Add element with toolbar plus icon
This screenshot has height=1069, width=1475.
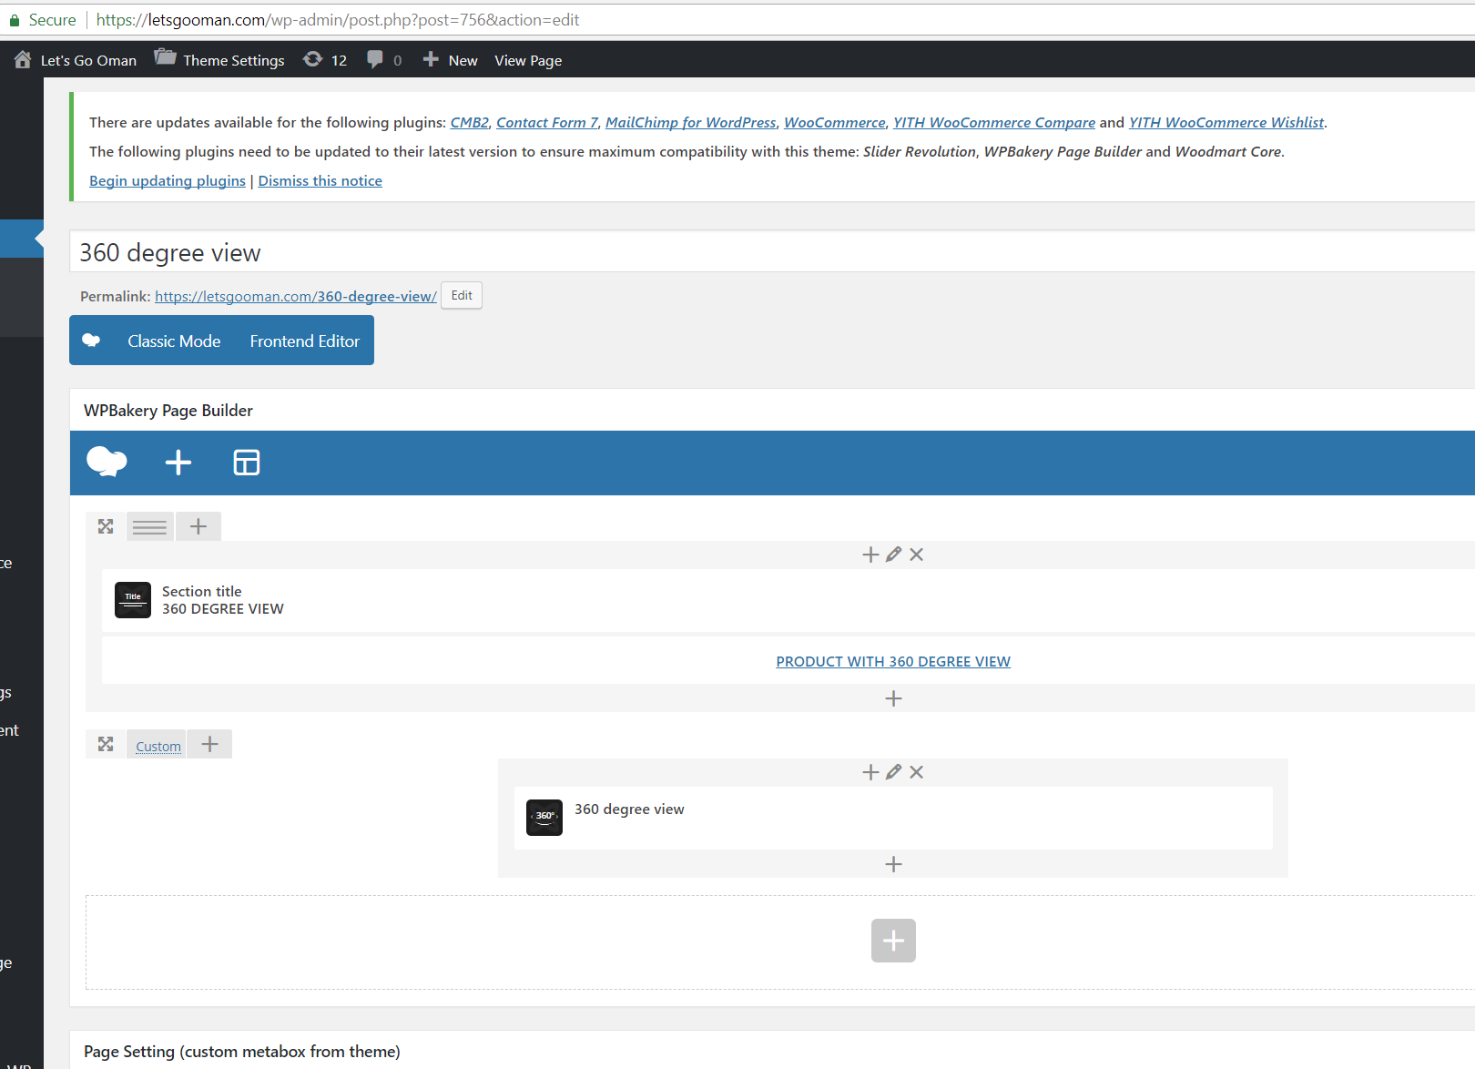(178, 463)
